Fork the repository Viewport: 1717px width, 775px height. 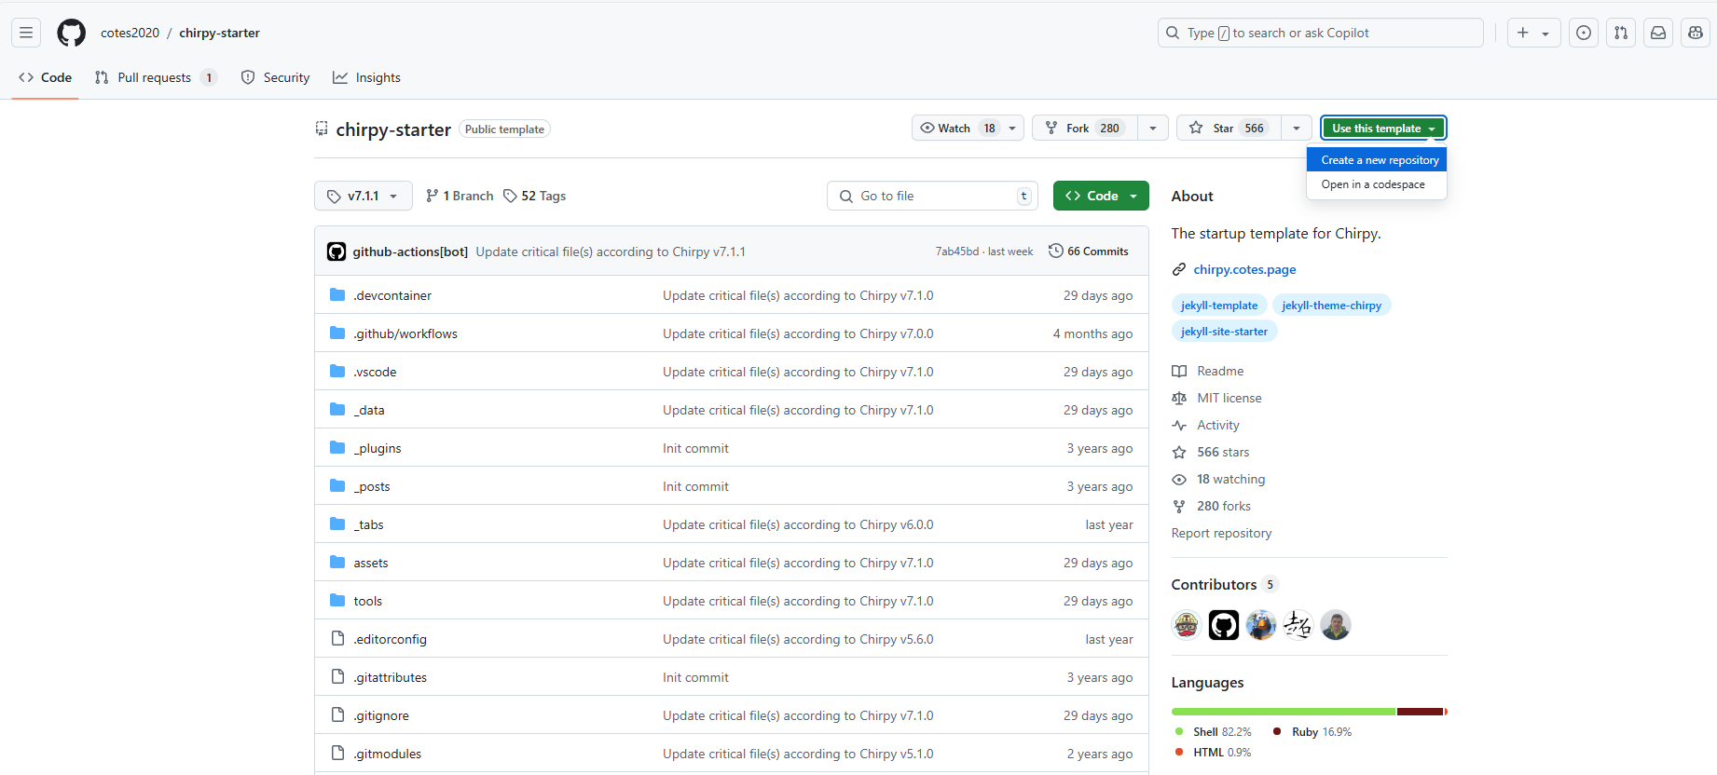[1084, 129]
